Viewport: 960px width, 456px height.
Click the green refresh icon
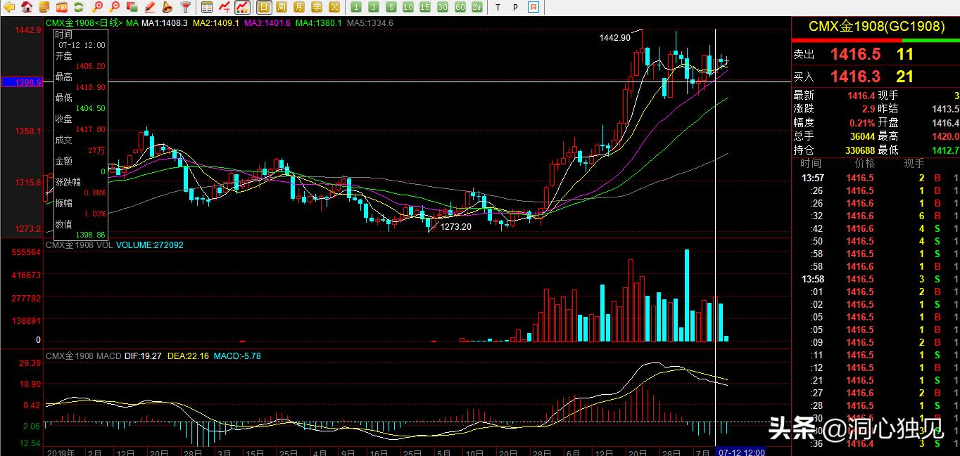[x=79, y=8]
